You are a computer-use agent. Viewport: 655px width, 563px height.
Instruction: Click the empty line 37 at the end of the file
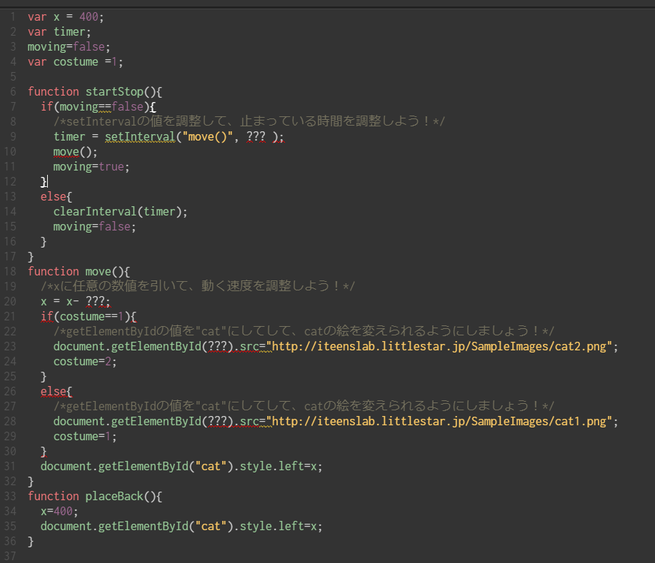[214, 556]
